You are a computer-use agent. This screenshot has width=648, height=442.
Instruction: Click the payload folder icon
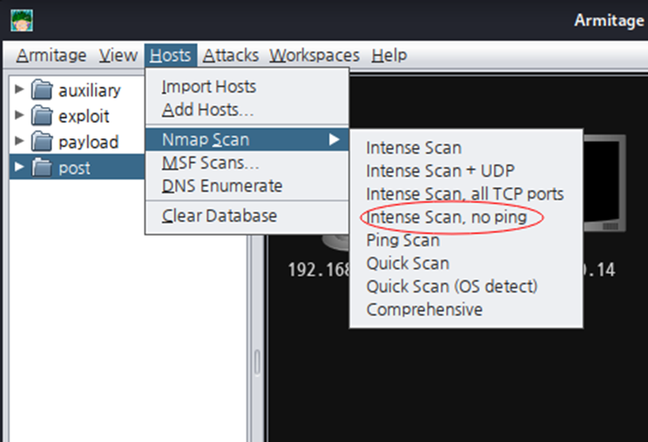[42, 141]
